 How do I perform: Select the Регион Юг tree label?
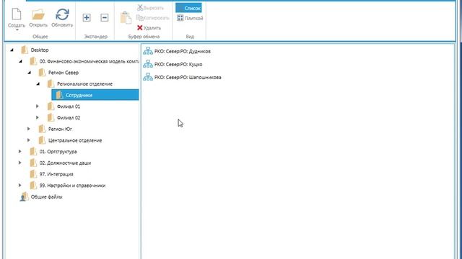(60, 129)
